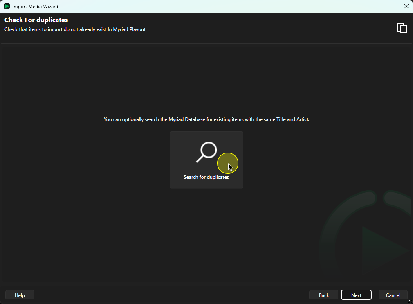Click the resize grip in bottom corner
The height and width of the screenshot is (304, 413).
(409, 301)
